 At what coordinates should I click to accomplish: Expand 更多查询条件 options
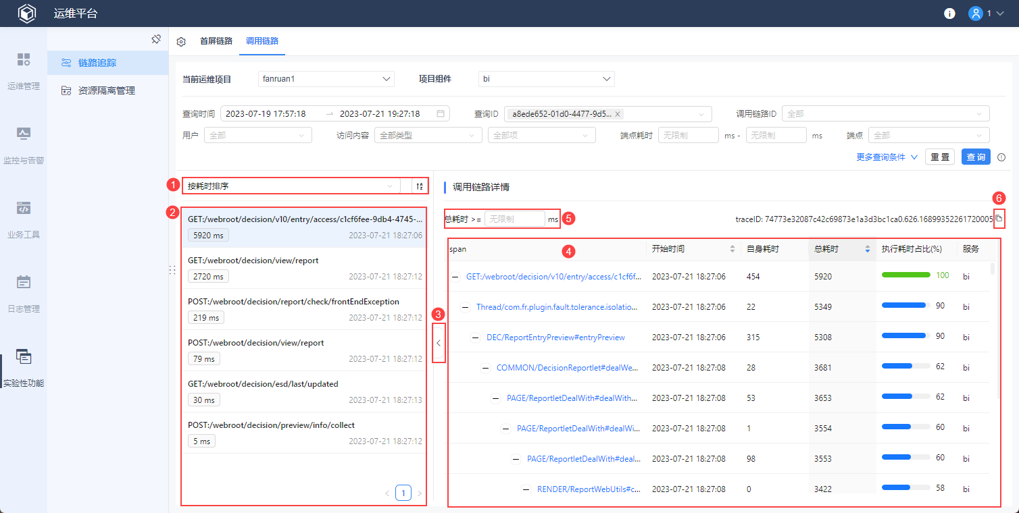click(x=887, y=157)
